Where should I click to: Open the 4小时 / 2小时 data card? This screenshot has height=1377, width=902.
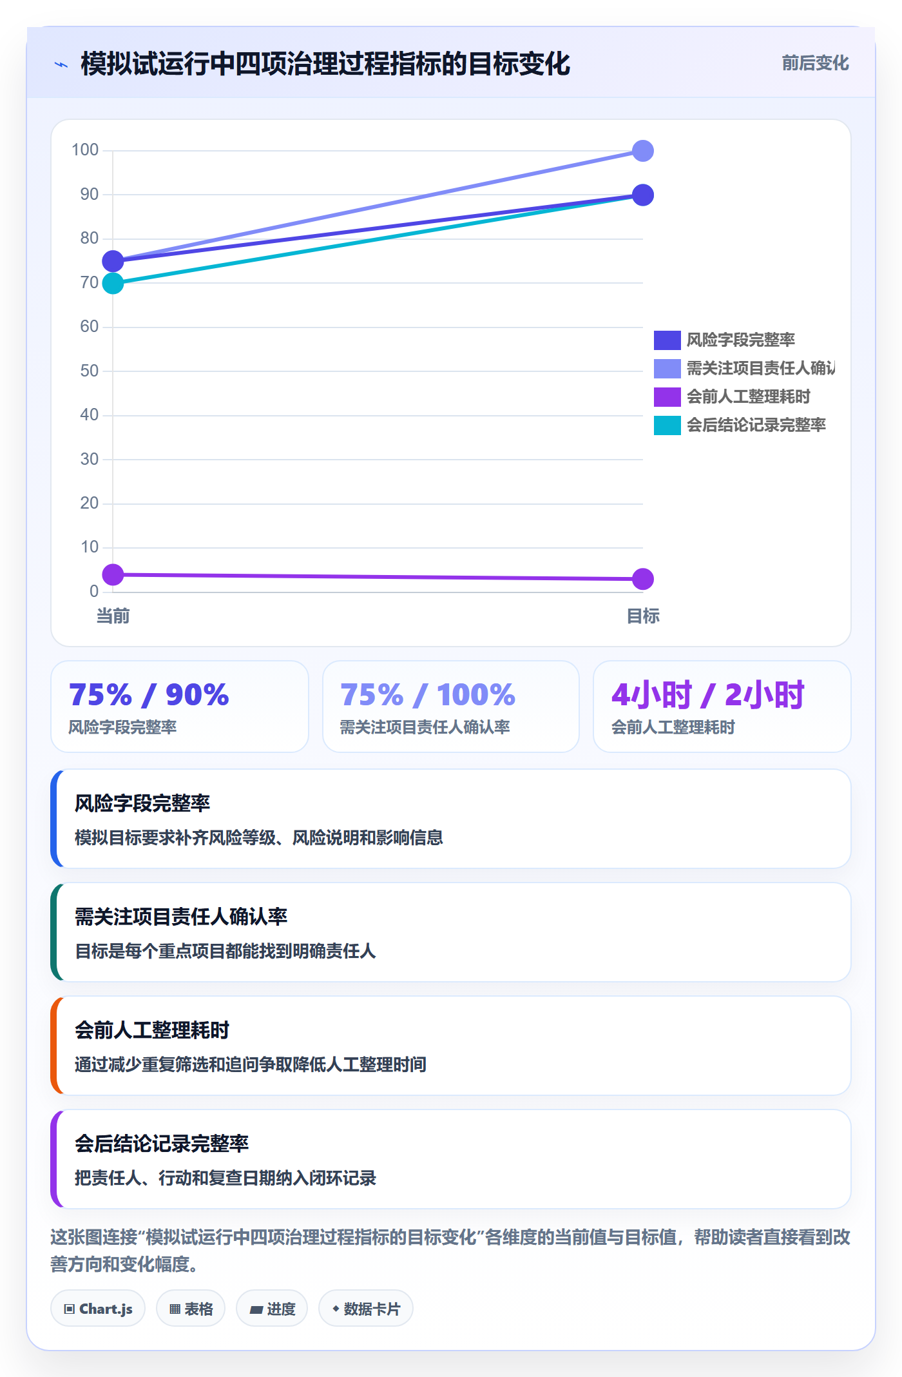click(x=722, y=707)
